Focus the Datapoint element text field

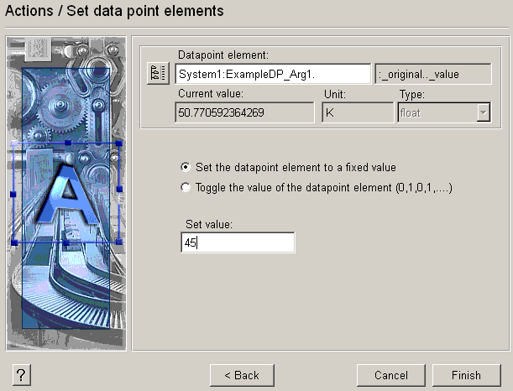tap(272, 74)
